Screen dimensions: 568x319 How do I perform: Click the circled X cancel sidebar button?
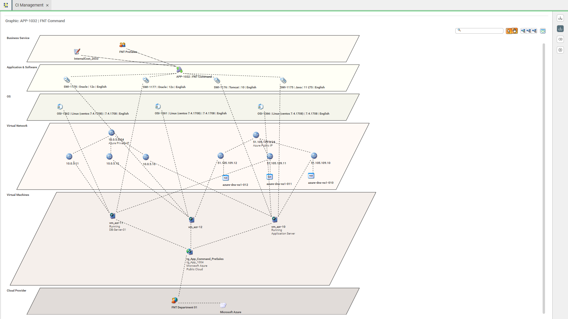click(x=560, y=50)
